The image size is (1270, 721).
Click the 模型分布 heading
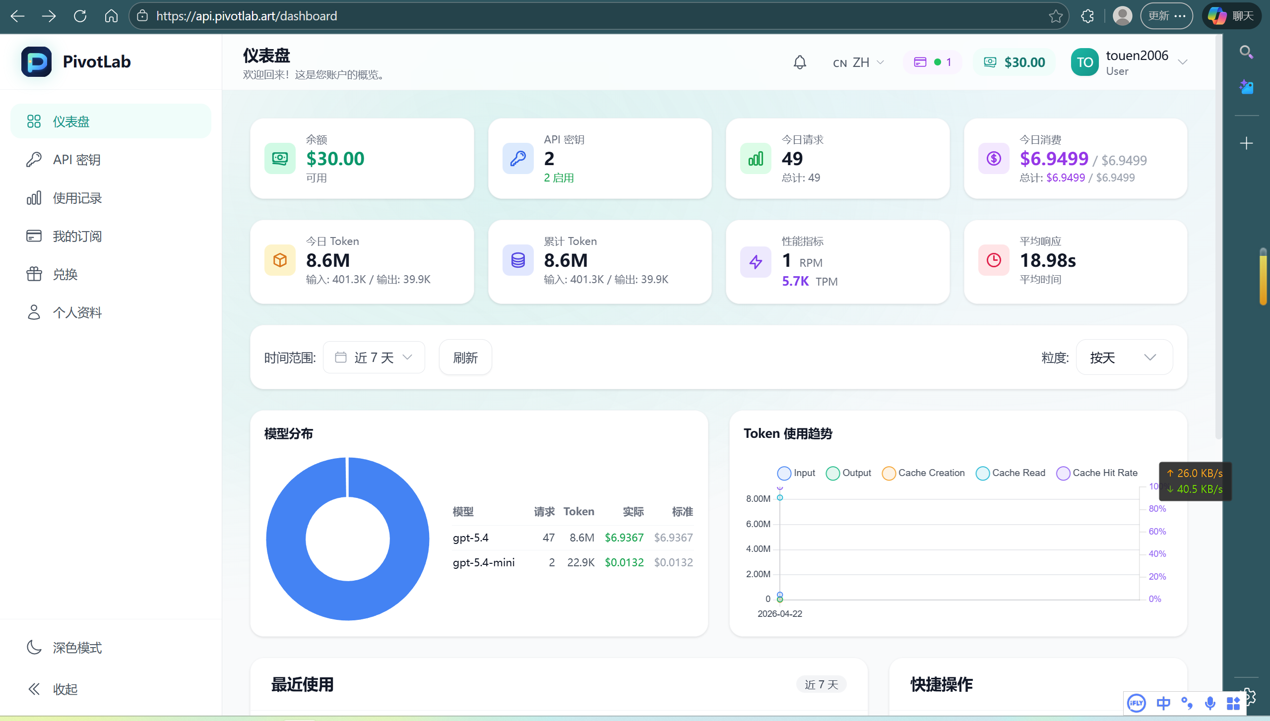pyautogui.click(x=289, y=434)
